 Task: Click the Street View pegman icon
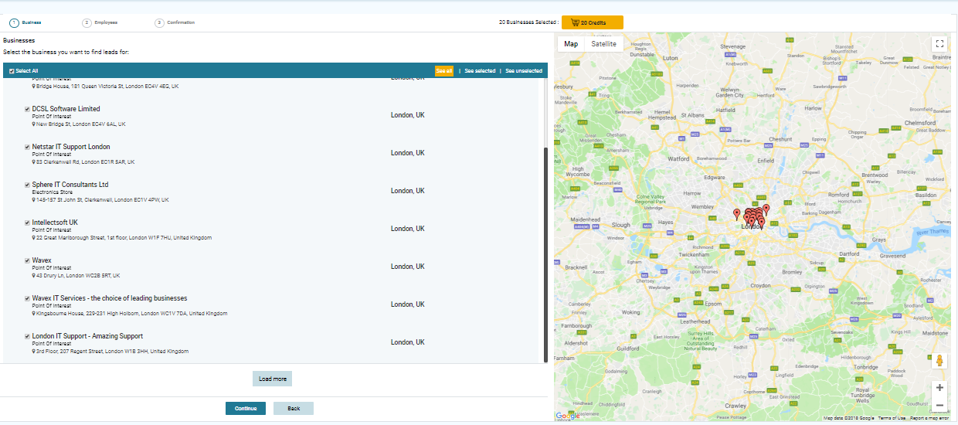[939, 361]
